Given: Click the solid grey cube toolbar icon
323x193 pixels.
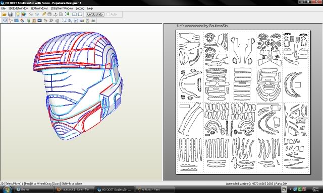Looking at the screenshot, I should pos(37,15).
